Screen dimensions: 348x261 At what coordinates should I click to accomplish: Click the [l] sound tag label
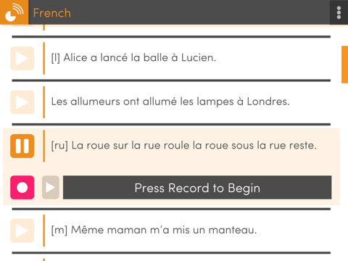click(56, 58)
